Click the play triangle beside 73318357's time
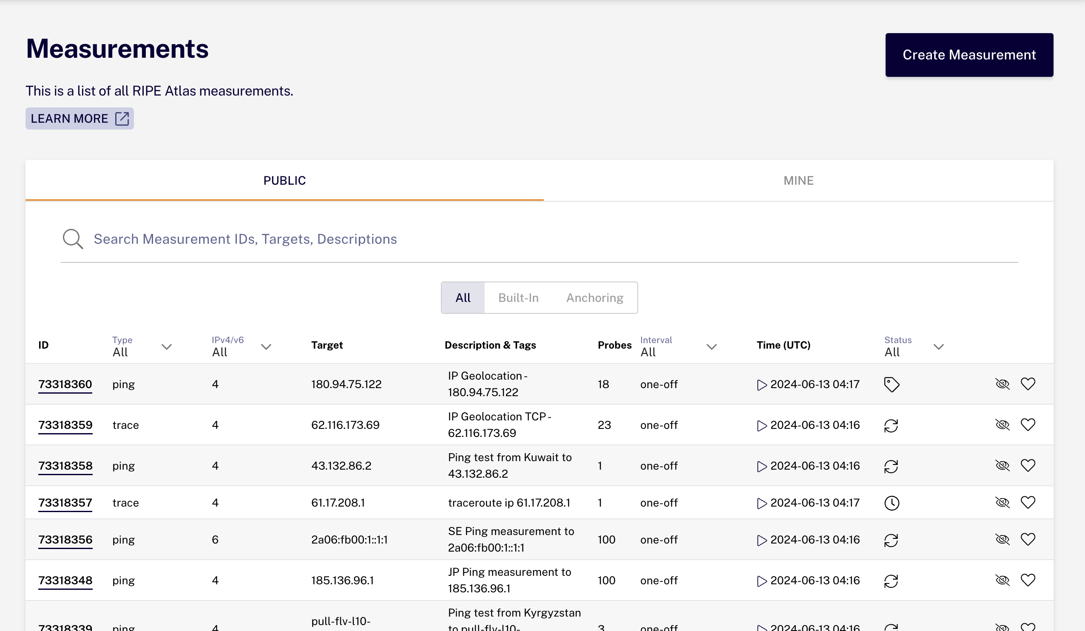This screenshot has width=1085, height=631. [761, 503]
